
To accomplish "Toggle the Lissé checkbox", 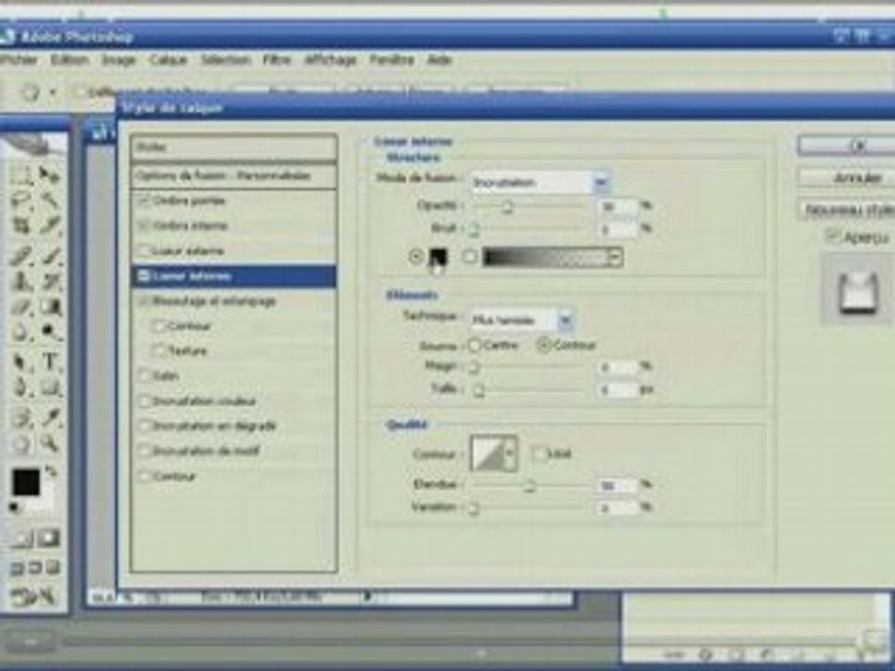I will [x=538, y=454].
